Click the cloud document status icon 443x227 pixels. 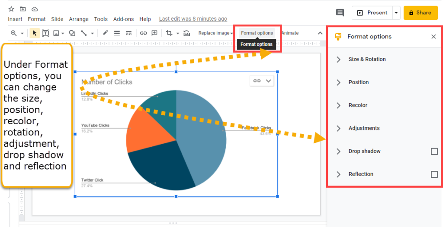pos(35,9)
